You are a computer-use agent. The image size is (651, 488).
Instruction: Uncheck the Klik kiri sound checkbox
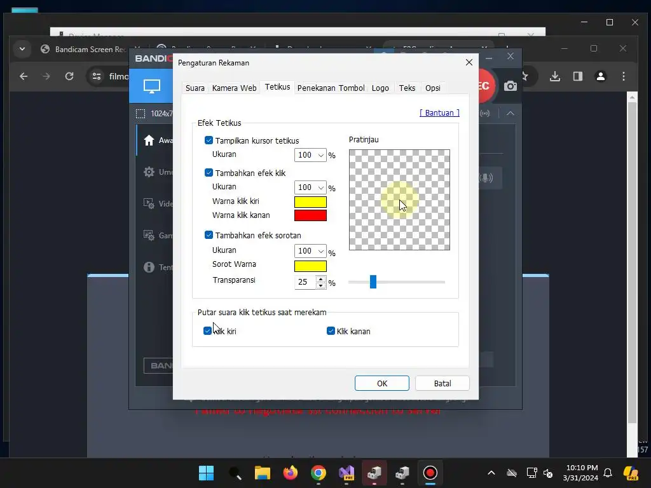click(208, 330)
